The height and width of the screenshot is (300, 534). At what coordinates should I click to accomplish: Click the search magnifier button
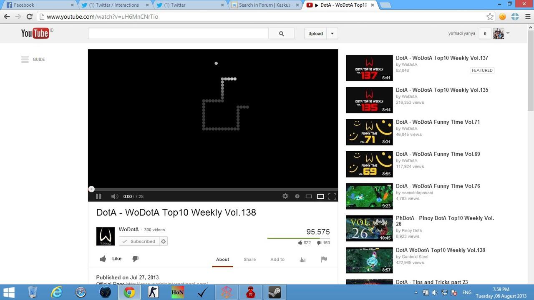tap(281, 34)
